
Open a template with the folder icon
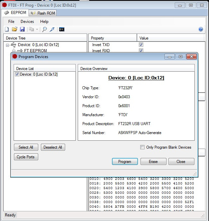(14, 29)
